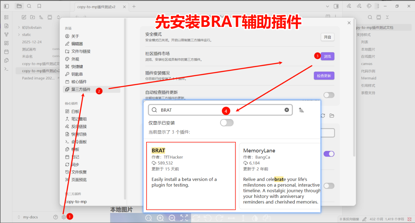415x223 pixels.
Task: Open 快捷键 settings section
Action: click(x=77, y=66)
